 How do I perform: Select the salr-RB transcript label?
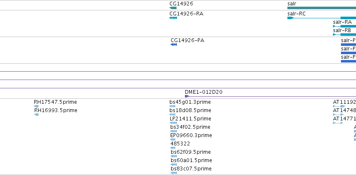(x=342, y=30)
